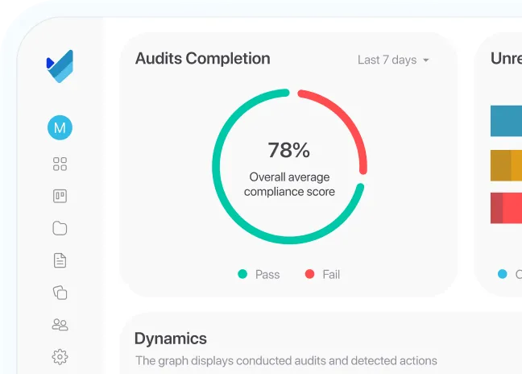Image resolution: width=522 pixels, height=374 pixels.
Task: Click the Dynamics heading
Action: (x=171, y=339)
